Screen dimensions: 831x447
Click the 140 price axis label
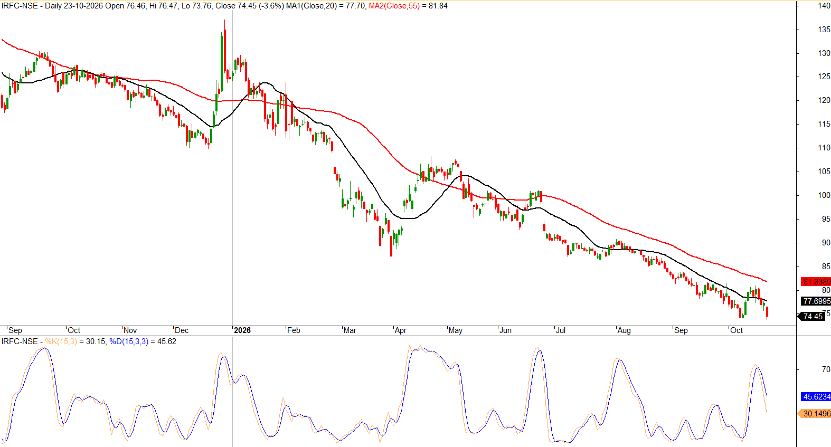click(x=824, y=6)
